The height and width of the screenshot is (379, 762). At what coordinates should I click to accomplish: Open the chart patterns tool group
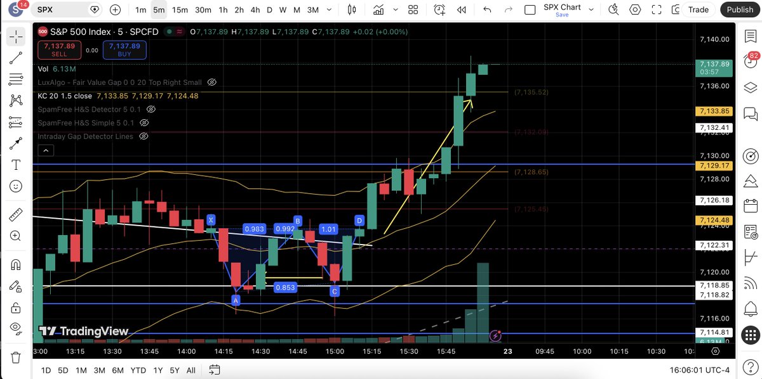click(16, 101)
